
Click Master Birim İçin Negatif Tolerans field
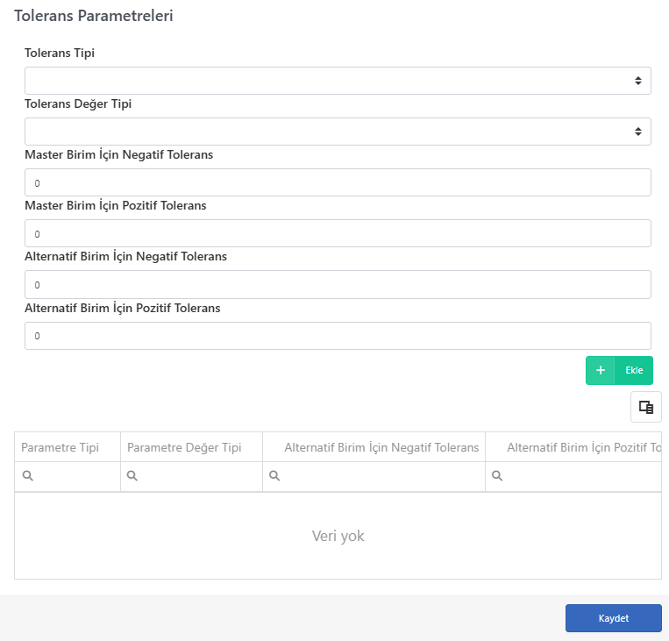pos(338,182)
